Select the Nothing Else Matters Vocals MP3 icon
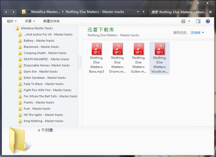The image size is (216, 157). click(x=160, y=49)
